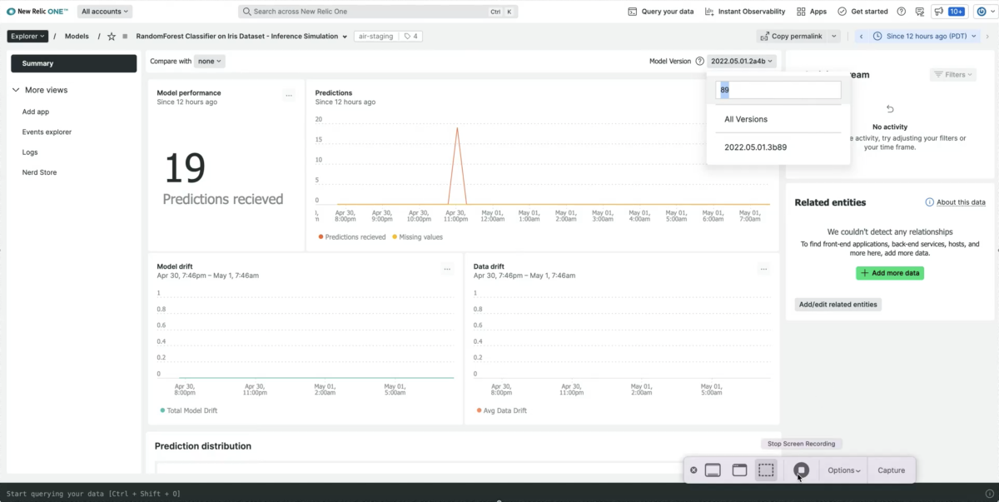Open the help question mark icon in the top bar

click(902, 12)
